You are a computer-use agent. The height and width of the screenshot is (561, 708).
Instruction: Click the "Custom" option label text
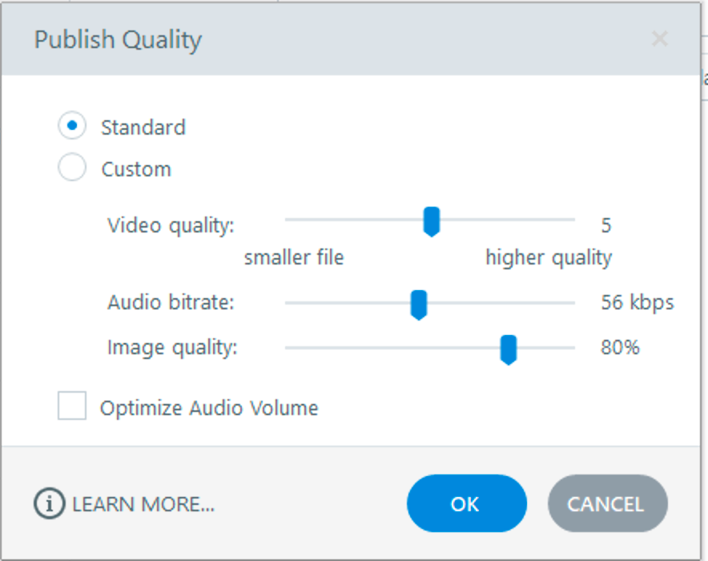pos(136,169)
